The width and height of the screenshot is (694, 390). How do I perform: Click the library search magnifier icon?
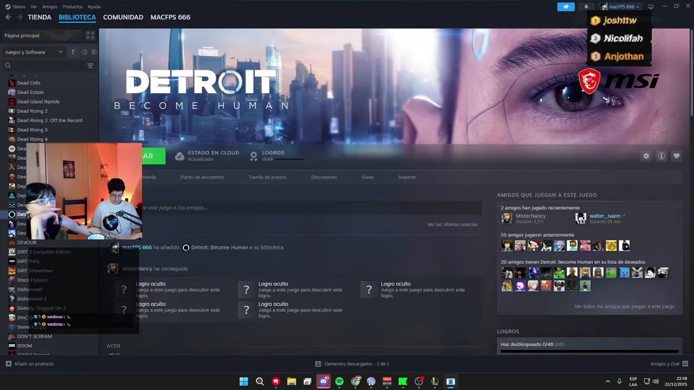[x=8, y=66]
